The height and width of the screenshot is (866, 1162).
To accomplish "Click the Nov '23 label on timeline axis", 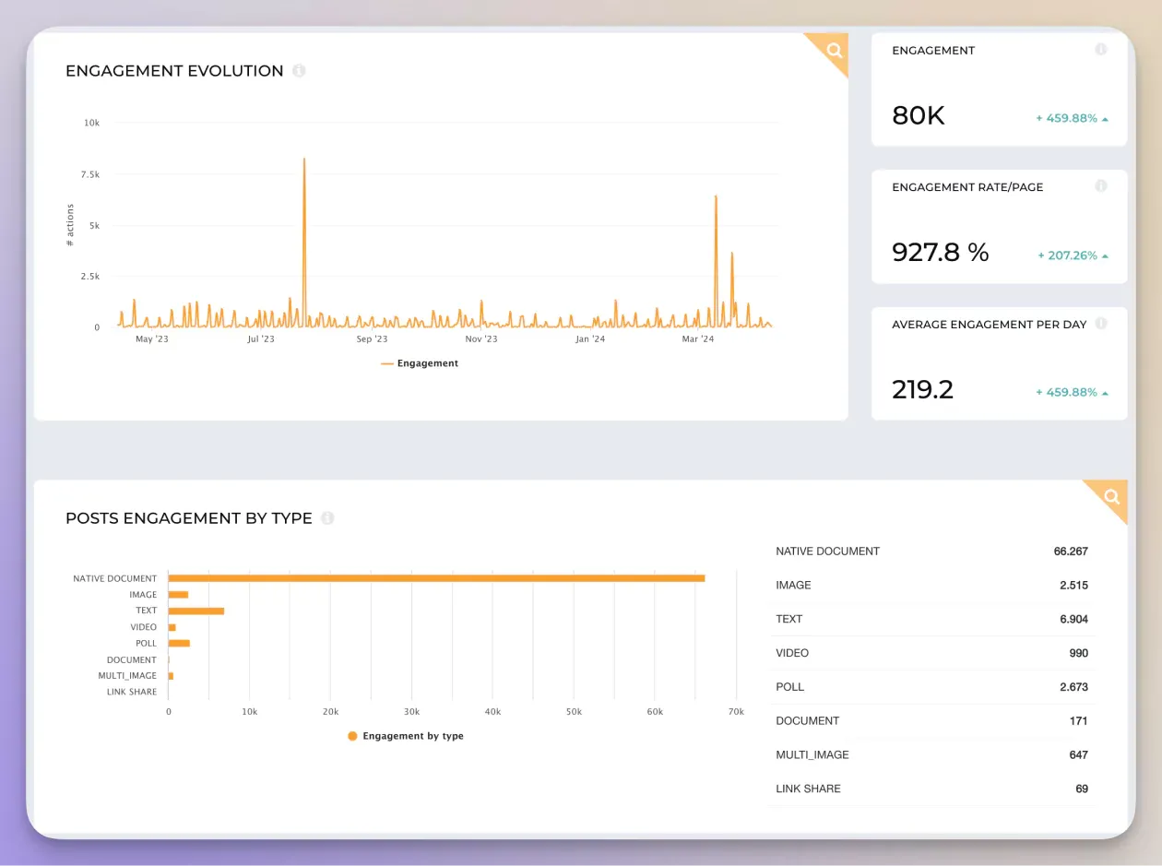I will [x=480, y=339].
